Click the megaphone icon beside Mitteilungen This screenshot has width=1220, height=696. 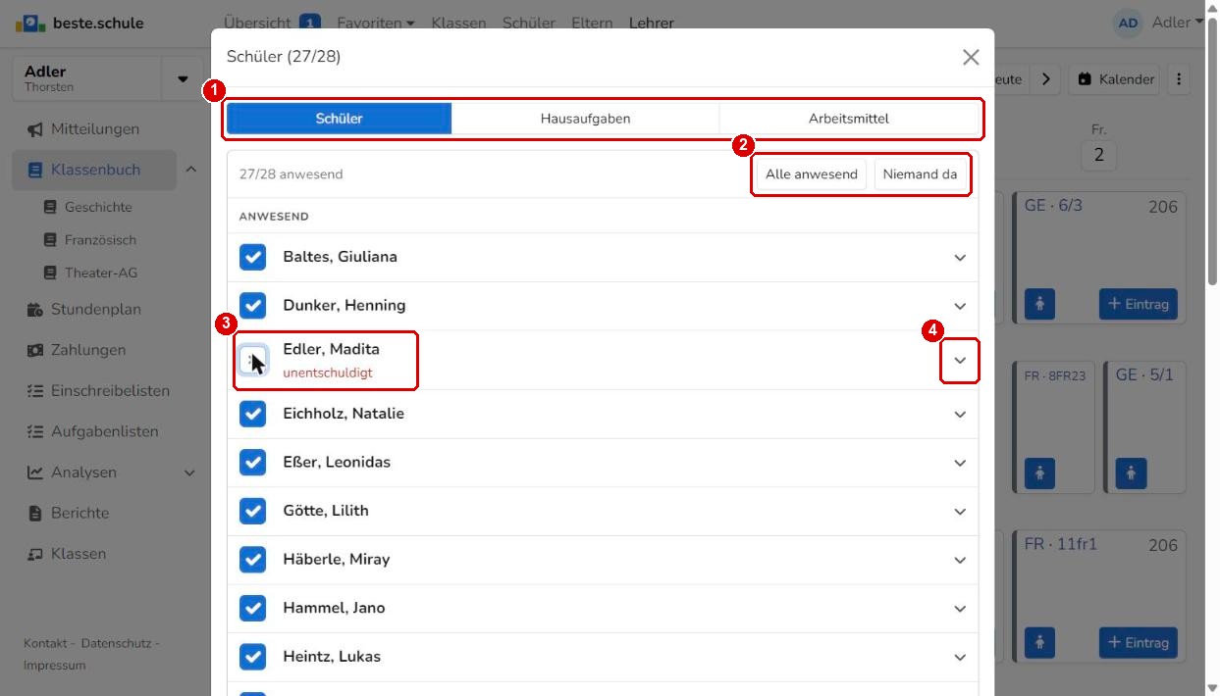(x=35, y=129)
